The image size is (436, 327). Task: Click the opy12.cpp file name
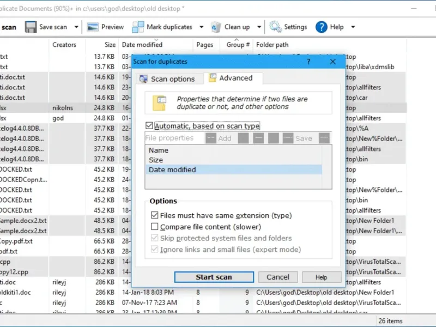pyautogui.click(x=14, y=272)
